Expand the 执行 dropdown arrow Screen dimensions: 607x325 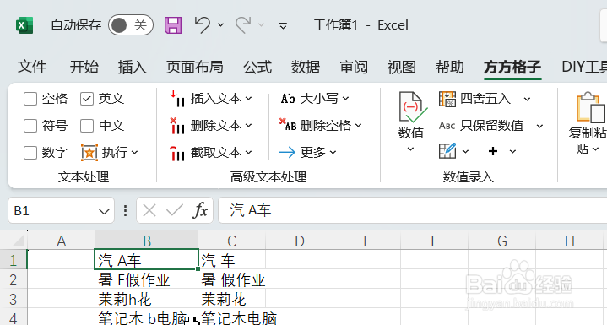pos(135,153)
